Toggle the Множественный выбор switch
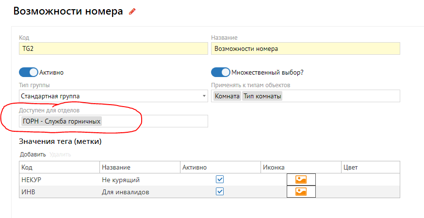 tap(221, 72)
